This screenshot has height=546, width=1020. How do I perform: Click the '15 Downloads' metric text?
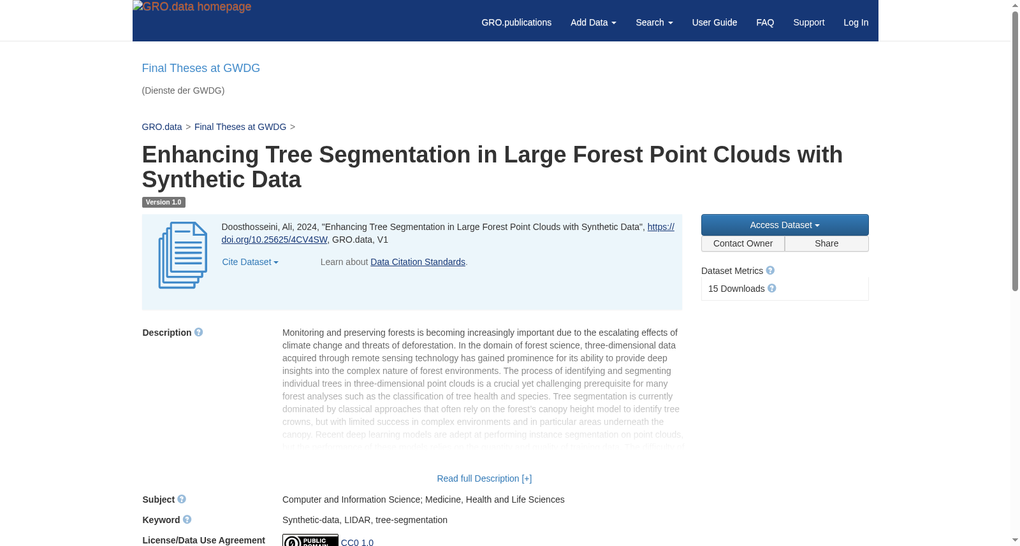pos(736,289)
